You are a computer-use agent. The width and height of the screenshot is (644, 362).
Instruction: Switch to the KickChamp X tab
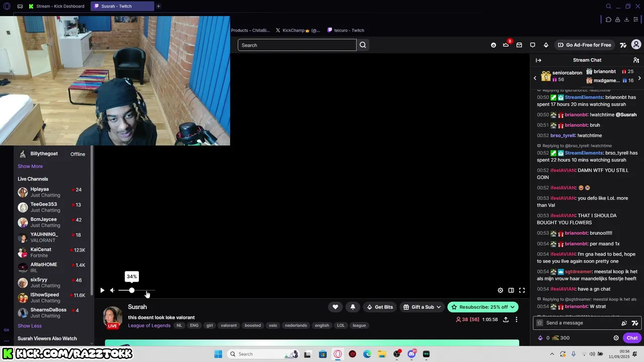(298, 30)
